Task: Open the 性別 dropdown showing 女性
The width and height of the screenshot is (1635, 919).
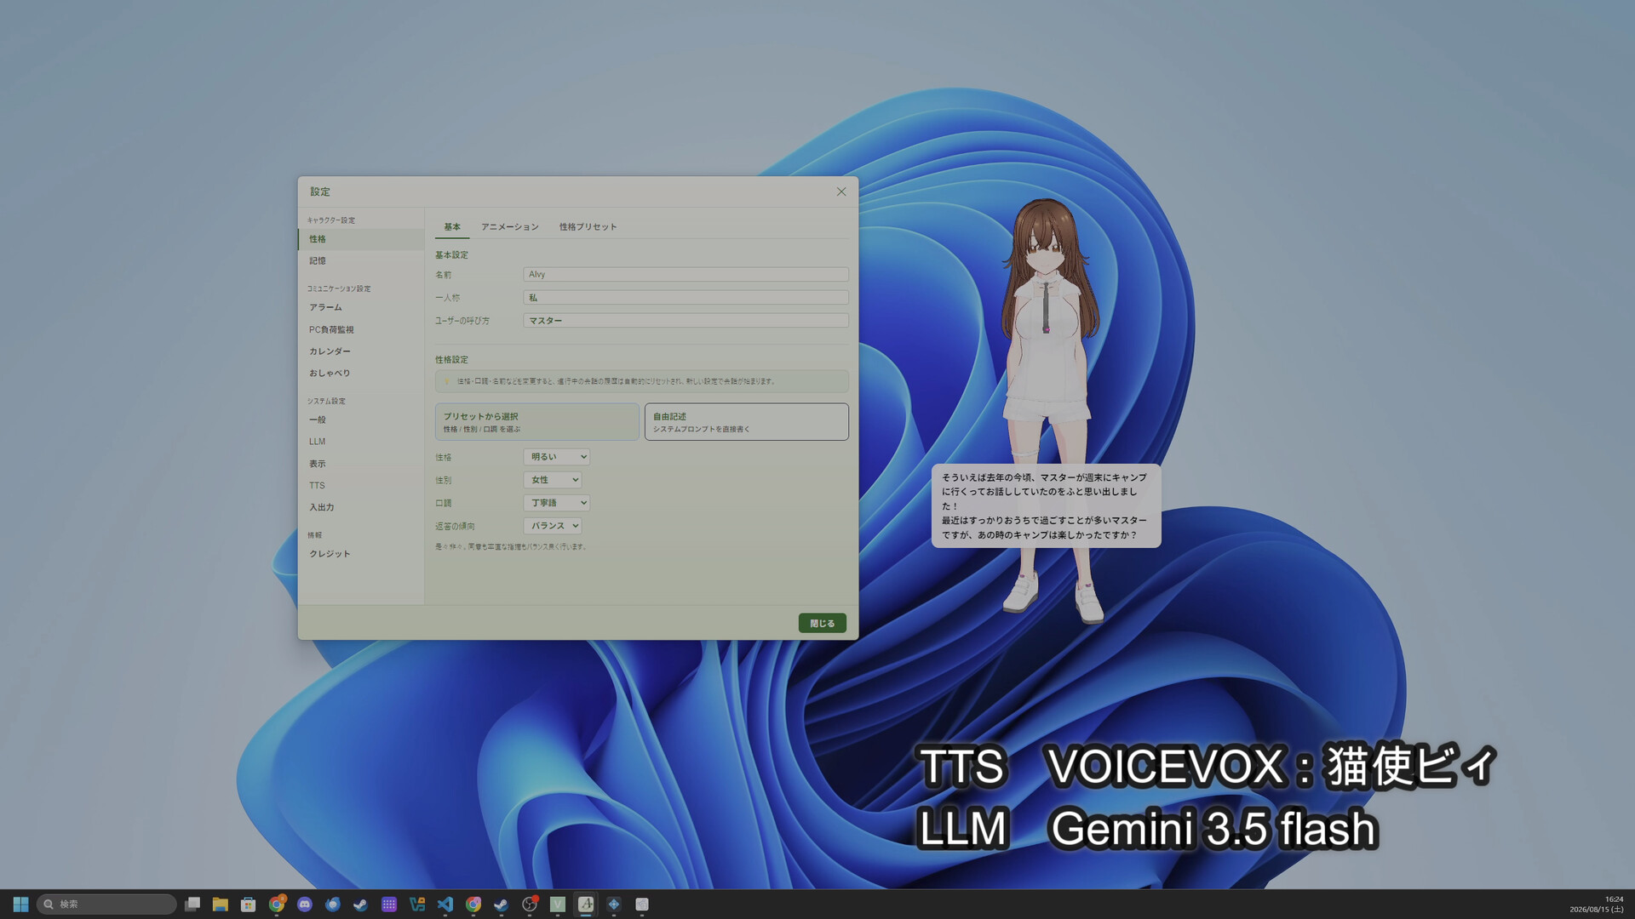Action: coord(552,480)
